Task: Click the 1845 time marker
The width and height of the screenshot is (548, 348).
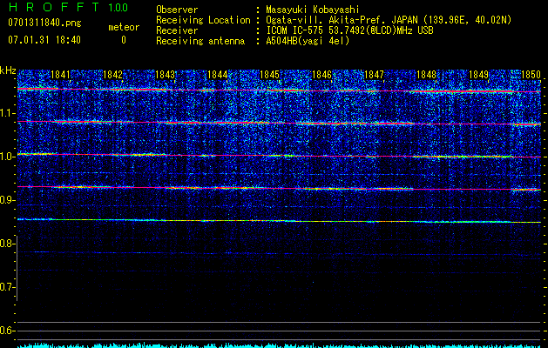Action: click(270, 76)
